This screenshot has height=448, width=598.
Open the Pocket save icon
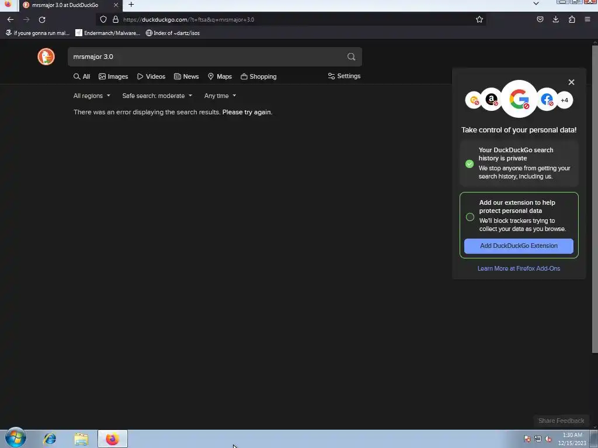click(540, 19)
